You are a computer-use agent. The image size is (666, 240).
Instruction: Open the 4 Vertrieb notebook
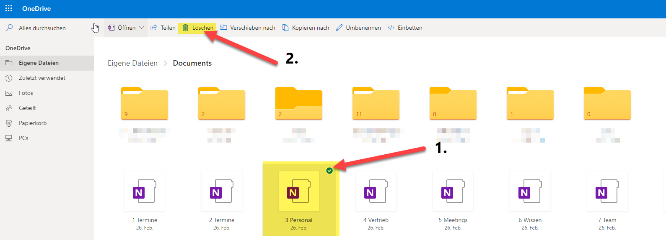(x=376, y=191)
